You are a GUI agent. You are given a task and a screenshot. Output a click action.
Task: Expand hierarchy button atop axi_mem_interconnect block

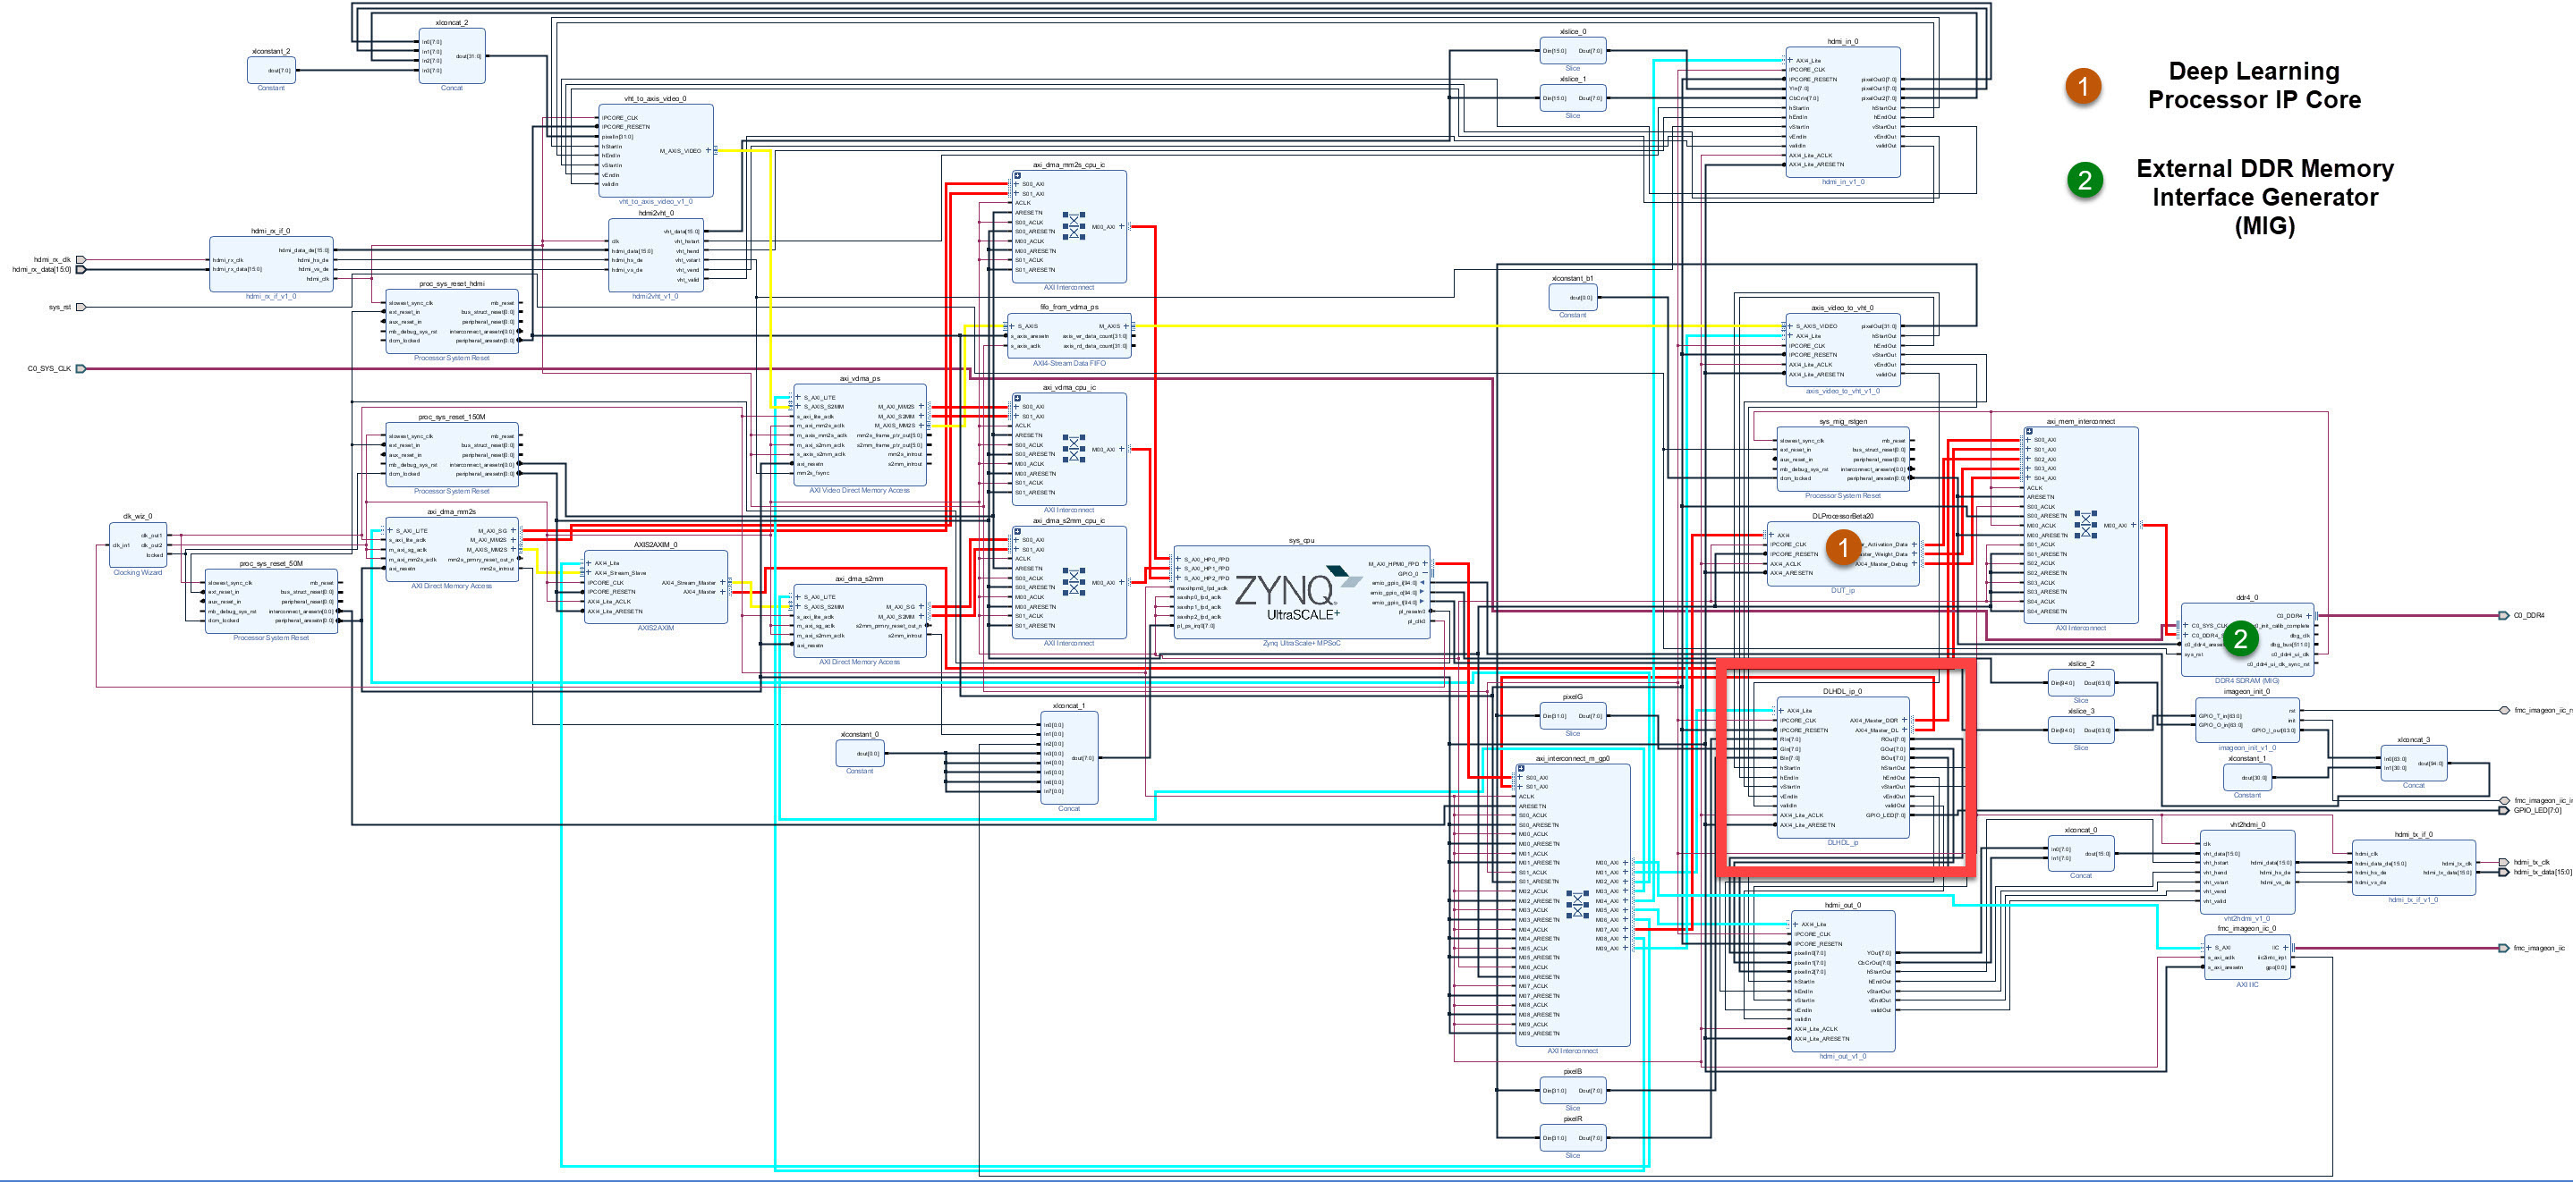pyautogui.click(x=2029, y=431)
